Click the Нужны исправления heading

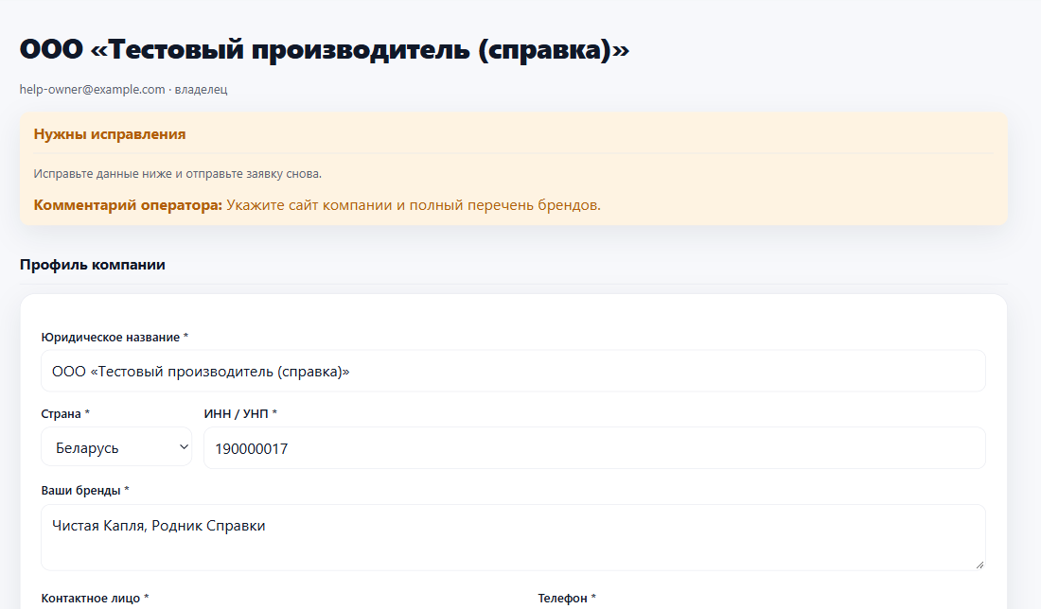click(110, 134)
